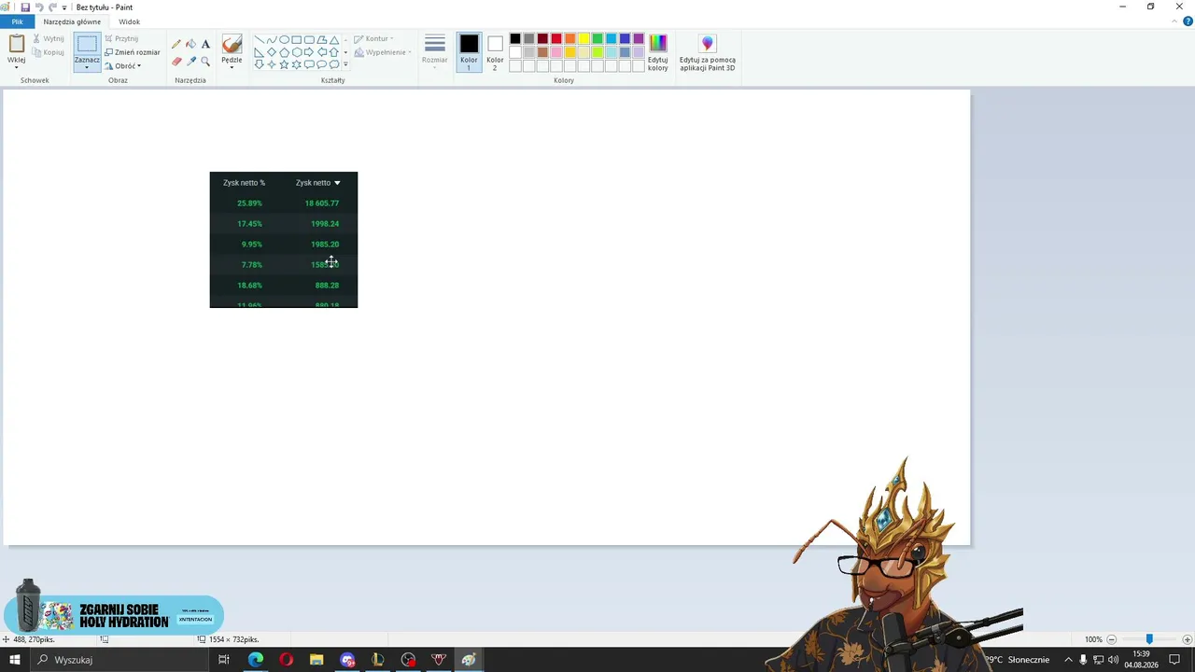
Task: Expand the Pędzle brushes dropdown arrow
Action: pyautogui.click(x=232, y=67)
